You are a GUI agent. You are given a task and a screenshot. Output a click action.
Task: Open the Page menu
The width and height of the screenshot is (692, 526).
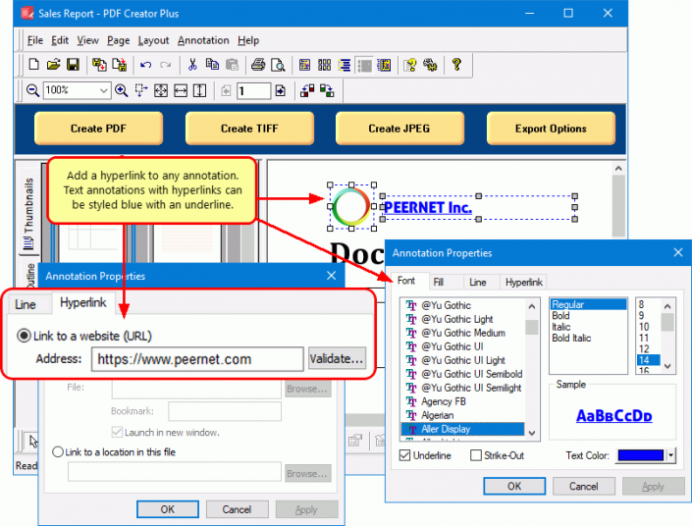click(118, 40)
